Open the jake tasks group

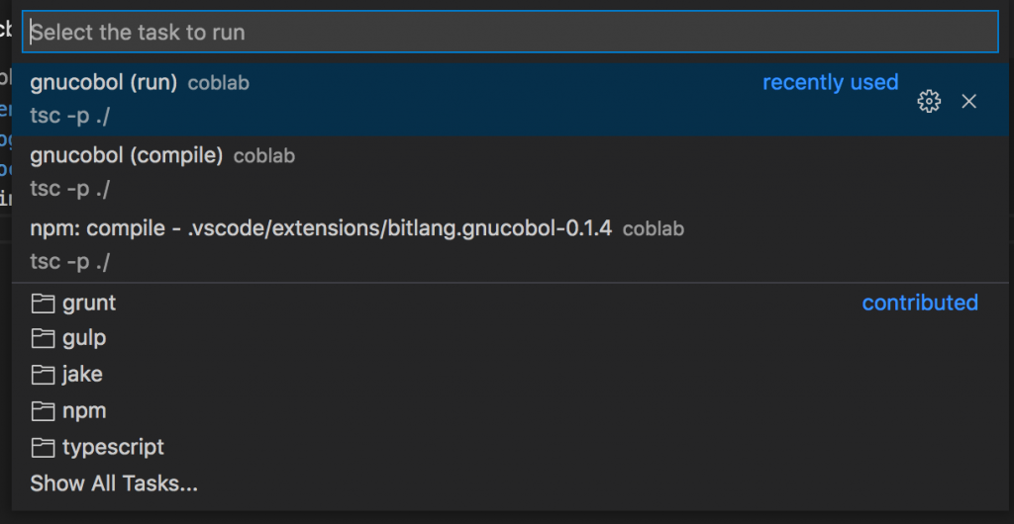[x=510, y=375]
